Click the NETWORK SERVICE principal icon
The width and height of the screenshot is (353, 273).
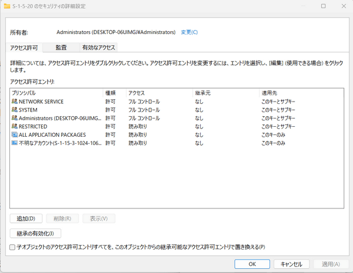click(15, 102)
